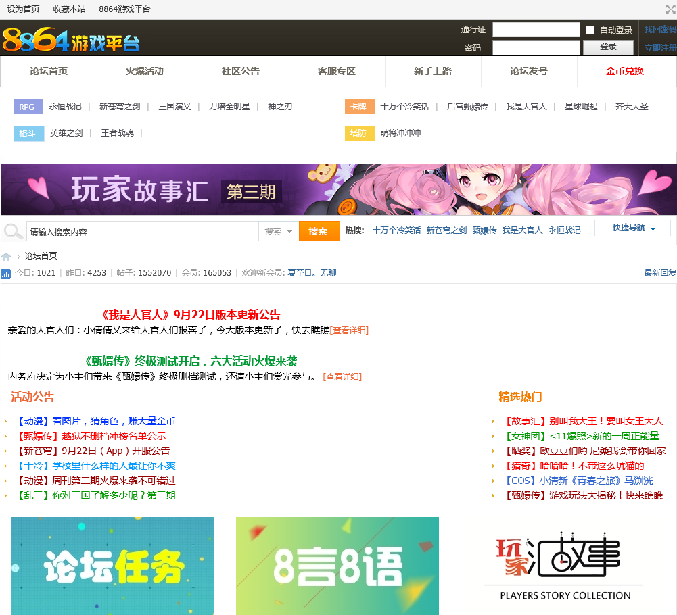This screenshot has width=677, height=615.
Task: Click the 设为首页 link
Action: click(x=23, y=9)
